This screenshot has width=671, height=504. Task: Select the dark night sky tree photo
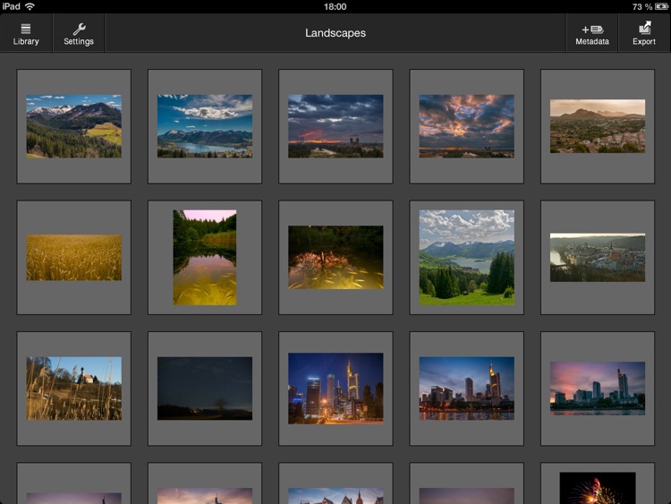click(x=205, y=389)
